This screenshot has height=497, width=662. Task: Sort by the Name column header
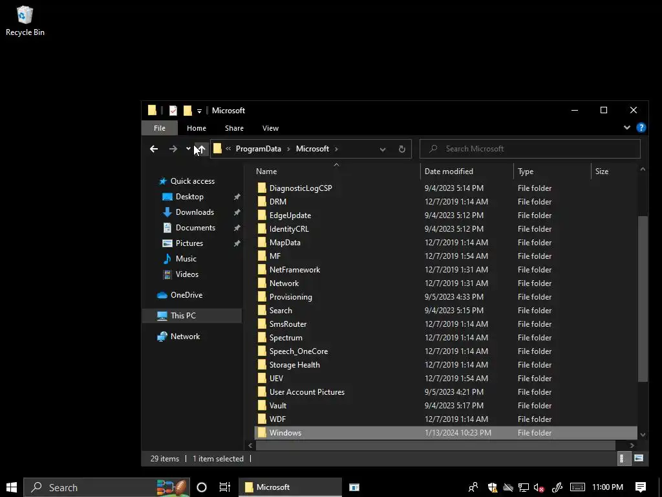click(x=266, y=171)
